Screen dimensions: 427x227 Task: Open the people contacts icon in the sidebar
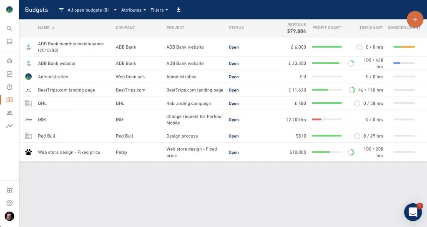(9, 113)
